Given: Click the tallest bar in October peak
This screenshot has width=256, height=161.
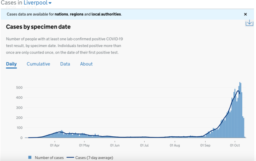Looking at the screenshot, I should click(x=240, y=110).
